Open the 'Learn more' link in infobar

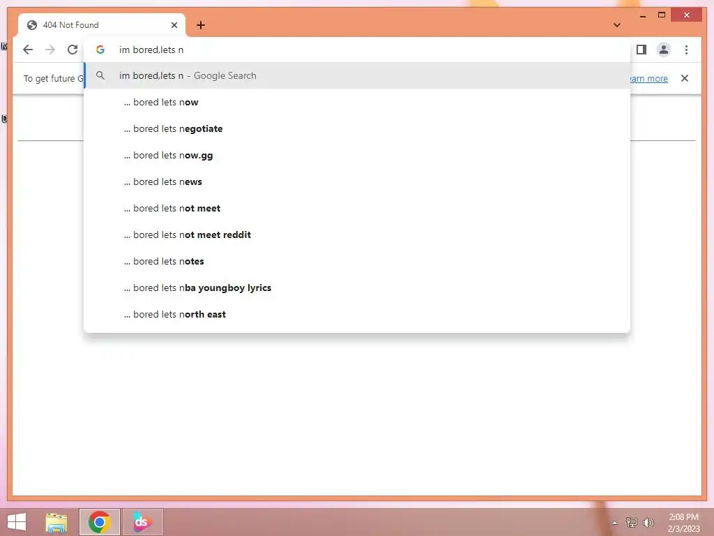pos(649,78)
